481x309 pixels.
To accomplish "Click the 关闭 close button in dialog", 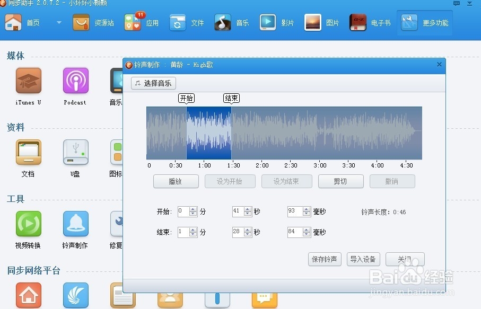I will [x=405, y=259].
